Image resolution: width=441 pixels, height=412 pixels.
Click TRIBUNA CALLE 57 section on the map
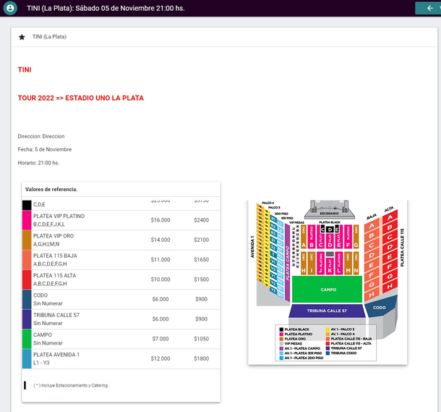[327, 311]
